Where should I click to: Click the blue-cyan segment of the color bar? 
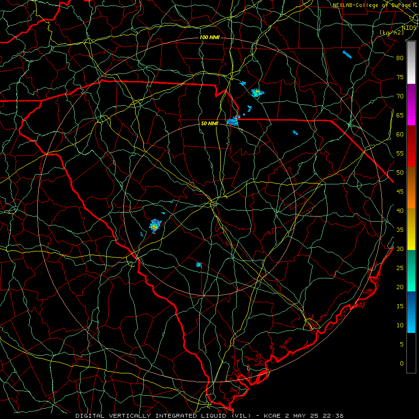pyautogui.click(x=411, y=312)
